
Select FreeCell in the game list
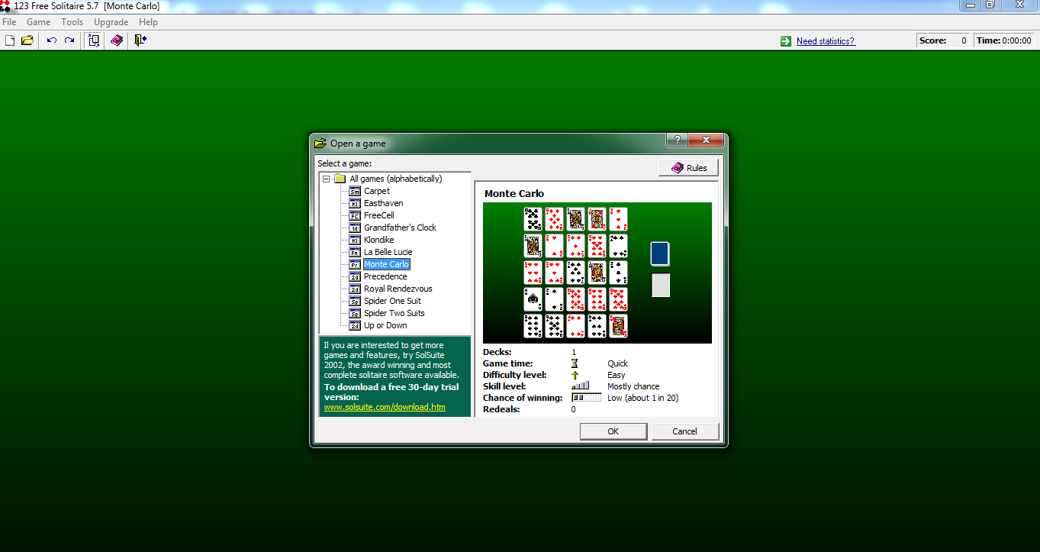coord(379,215)
